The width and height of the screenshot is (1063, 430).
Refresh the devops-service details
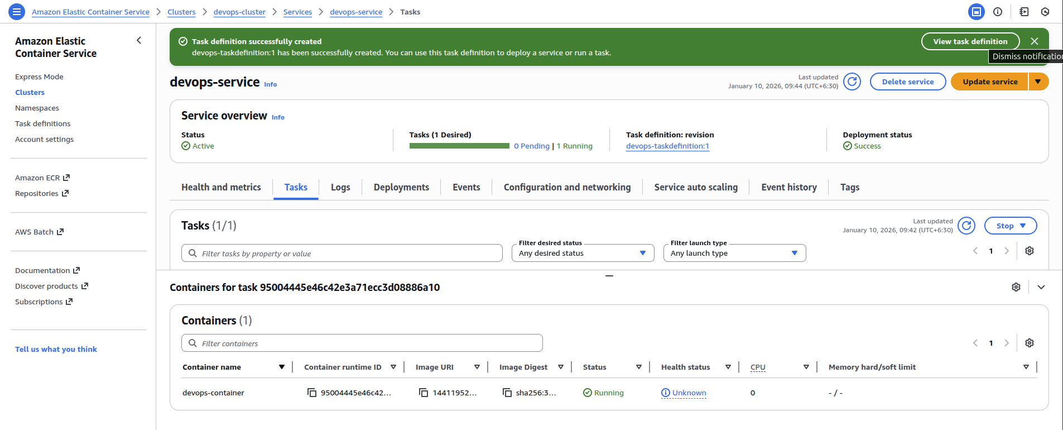tap(852, 82)
